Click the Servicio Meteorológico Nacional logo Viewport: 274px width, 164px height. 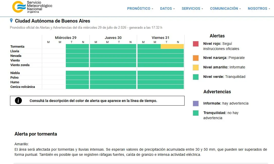click(x=32, y=7)
